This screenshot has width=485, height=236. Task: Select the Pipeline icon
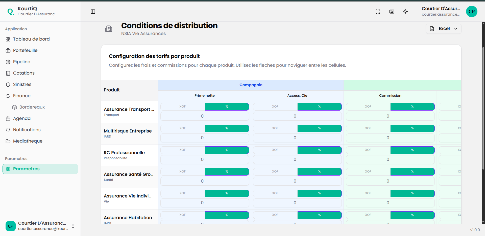[8, 62]
